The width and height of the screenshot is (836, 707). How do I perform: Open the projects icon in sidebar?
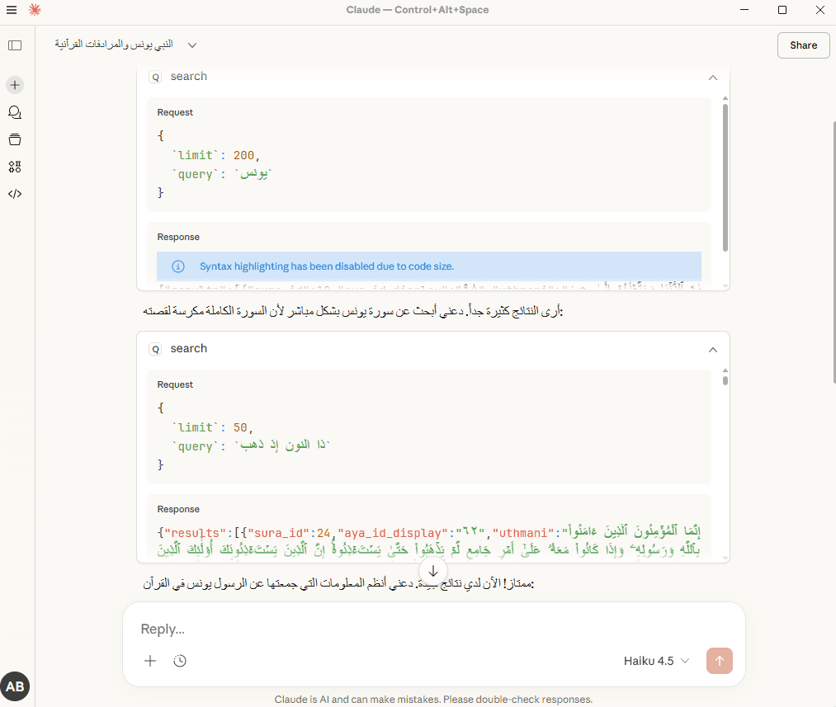(x=14, y=139)
